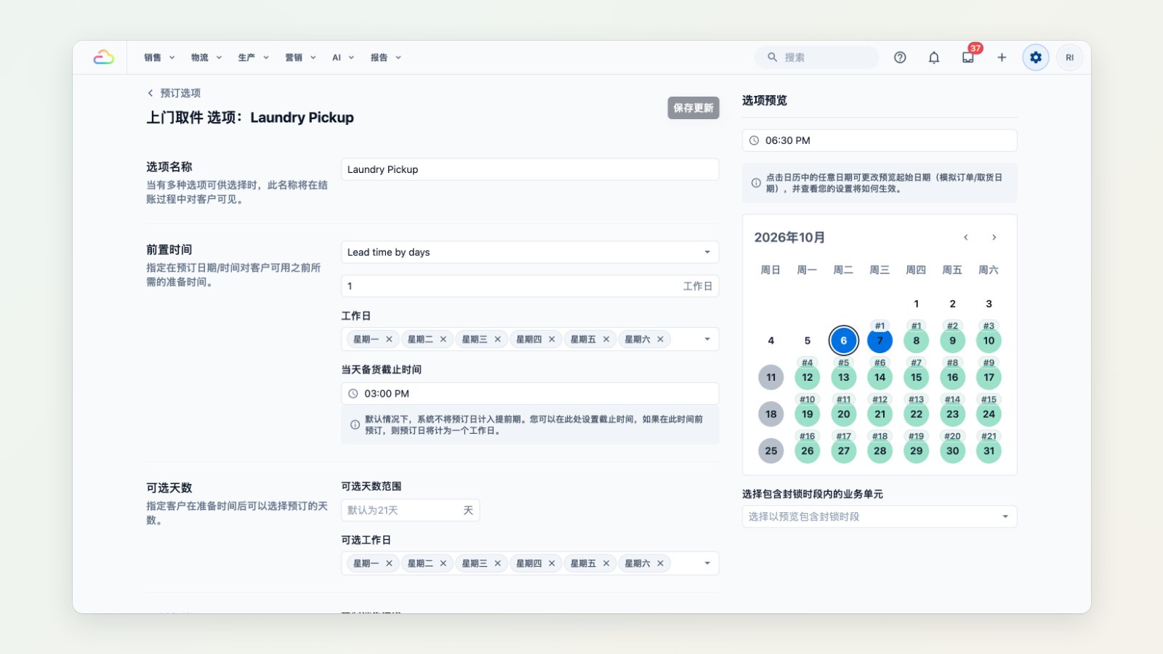
Task: Select October 6 in the calendar
Action: [843, 340]
